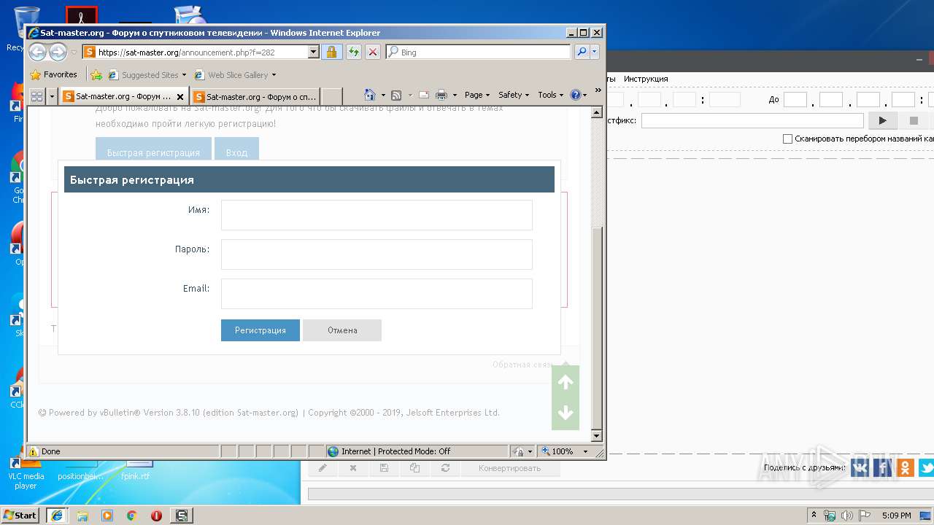Click the Read Mail envelope icon

coord(423,95)
